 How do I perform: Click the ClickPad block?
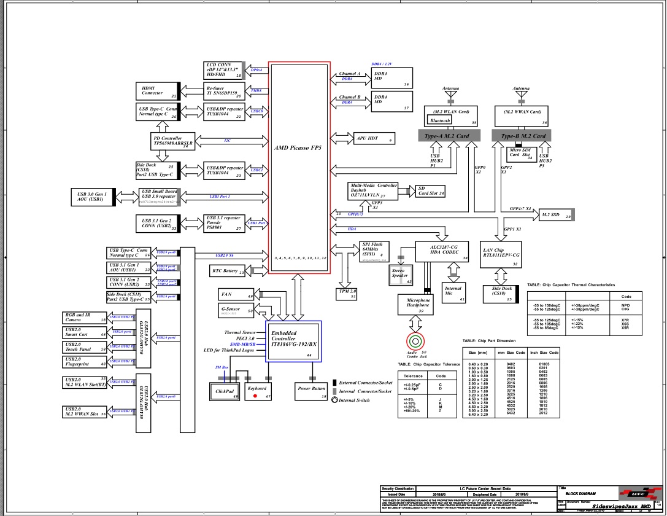225,392
